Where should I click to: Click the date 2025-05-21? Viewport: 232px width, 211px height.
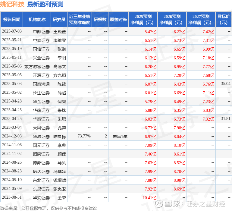12,40
